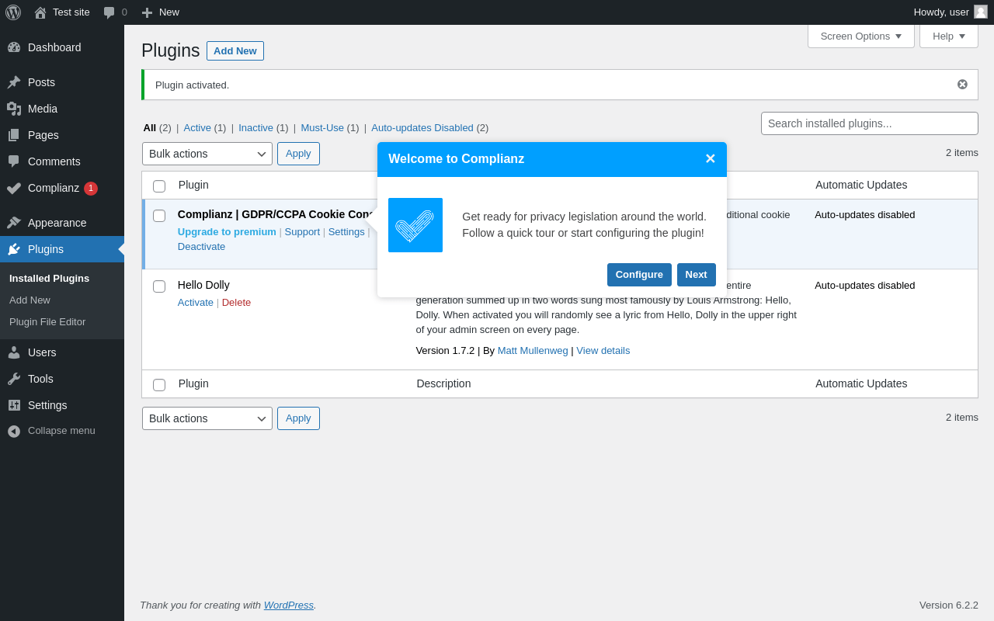
Task: Expand the Help tab
Action: (948, 36)
